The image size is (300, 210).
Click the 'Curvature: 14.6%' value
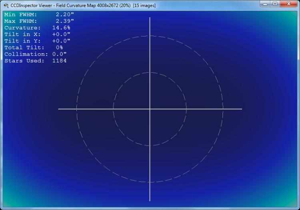37,28
